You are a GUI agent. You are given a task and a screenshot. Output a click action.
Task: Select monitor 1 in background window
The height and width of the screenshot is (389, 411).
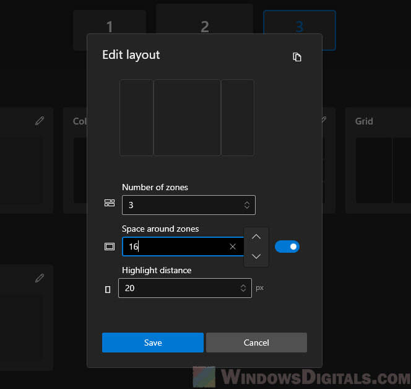point(110,22)
